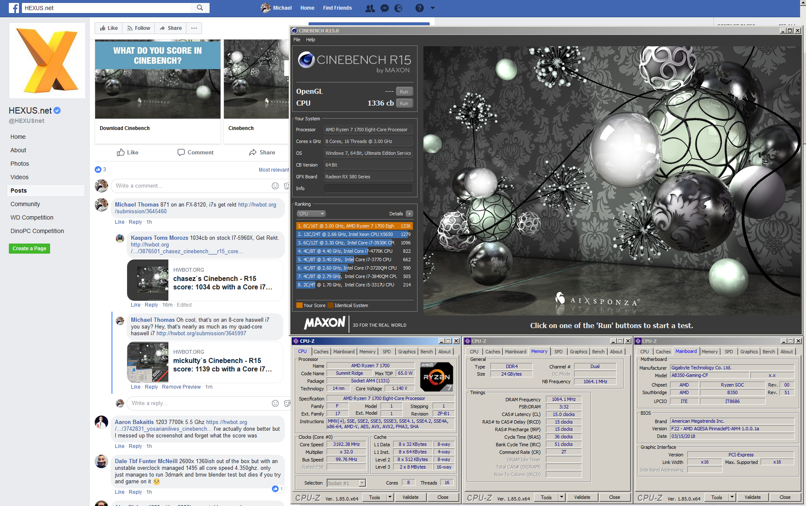Open Graphics tab in Mainboard CPU-Z window
The image size is (806, 506).
749,352
